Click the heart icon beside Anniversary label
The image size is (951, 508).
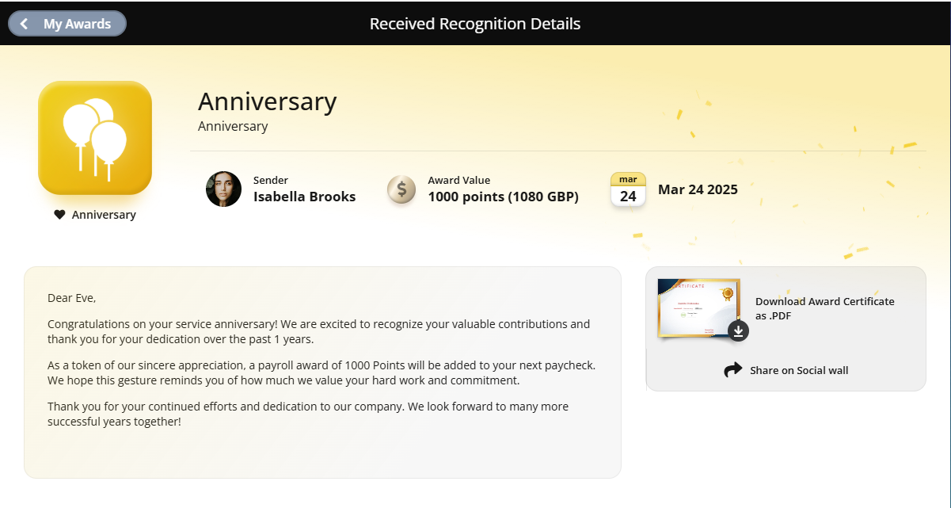pyautogui.click(x=59, y=215)
